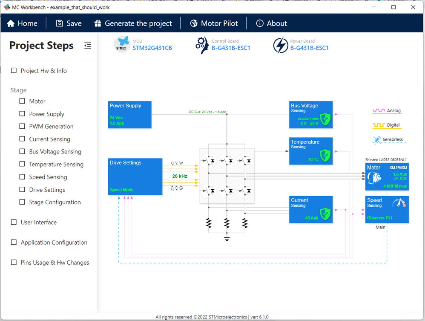Click the Save disk icon

click(59, 23)
